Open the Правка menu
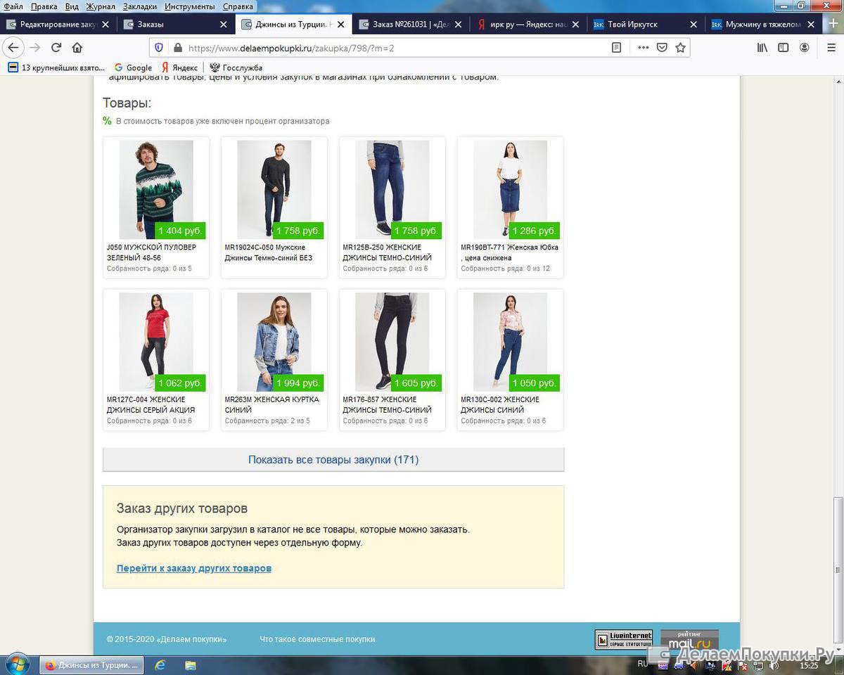The image size is (844, 675). (44, 6)
